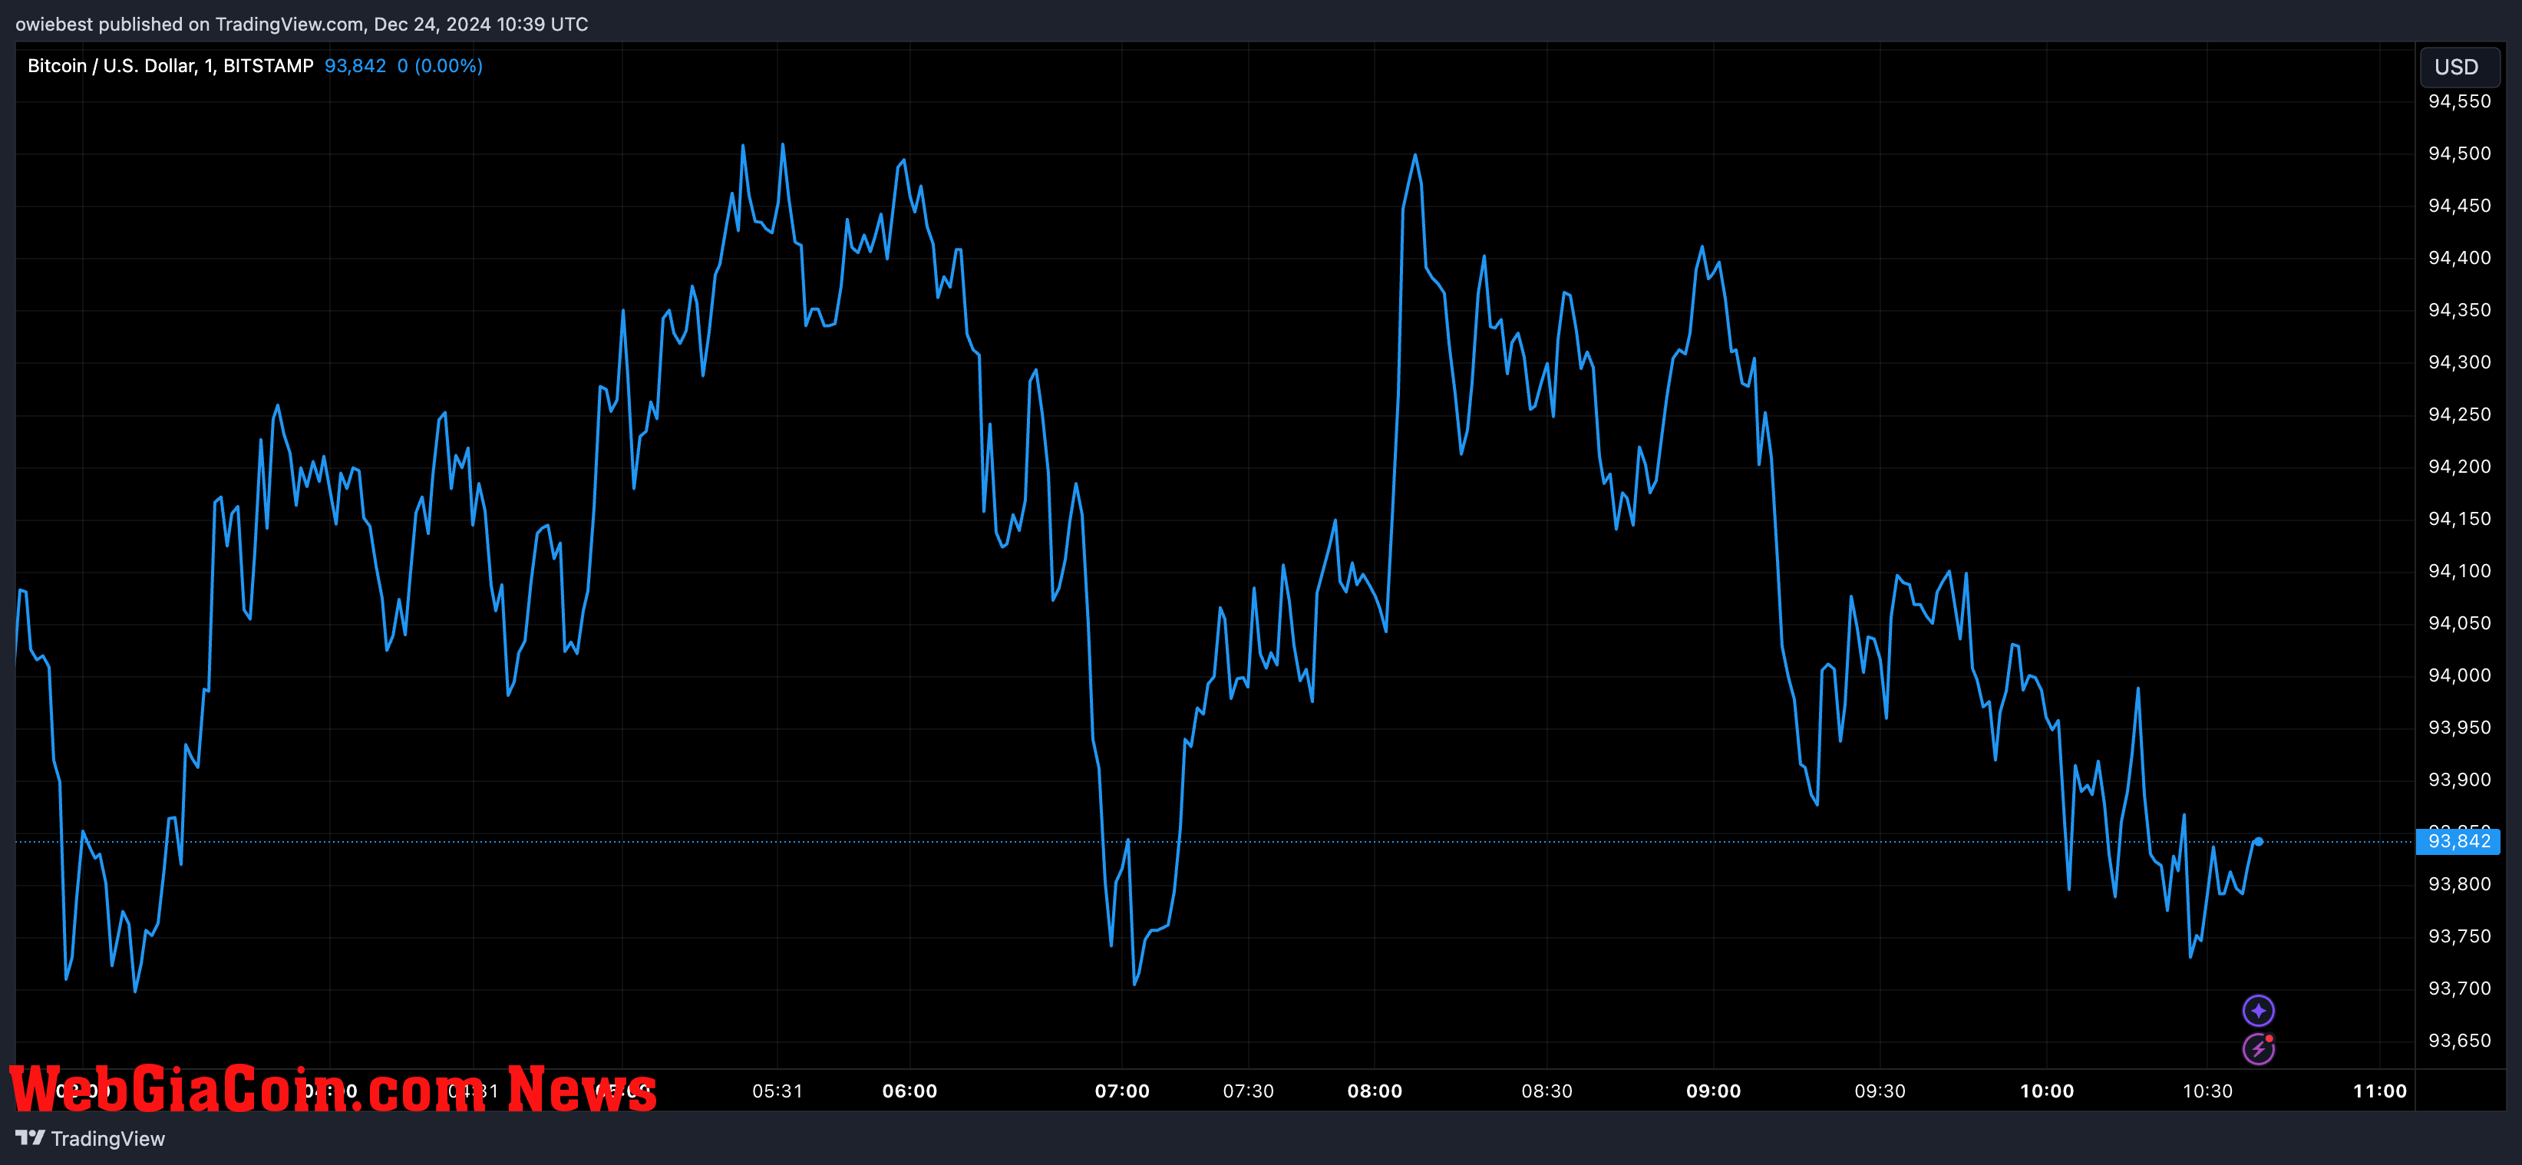
Task: Click the current price label 93,842 on axis
Action: click(x=2458, y=841)
